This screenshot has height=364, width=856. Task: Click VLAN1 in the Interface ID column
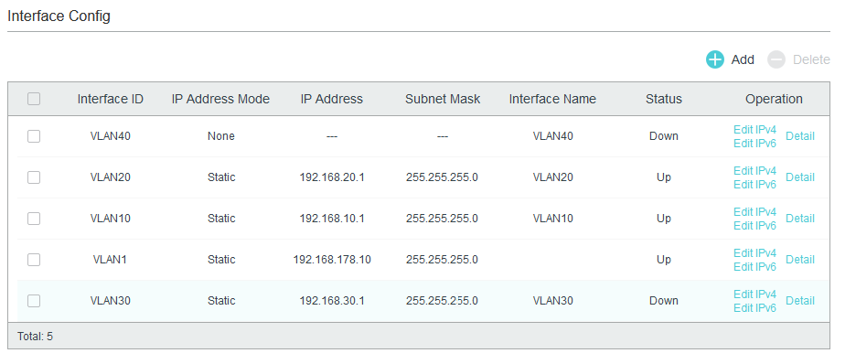110,260
